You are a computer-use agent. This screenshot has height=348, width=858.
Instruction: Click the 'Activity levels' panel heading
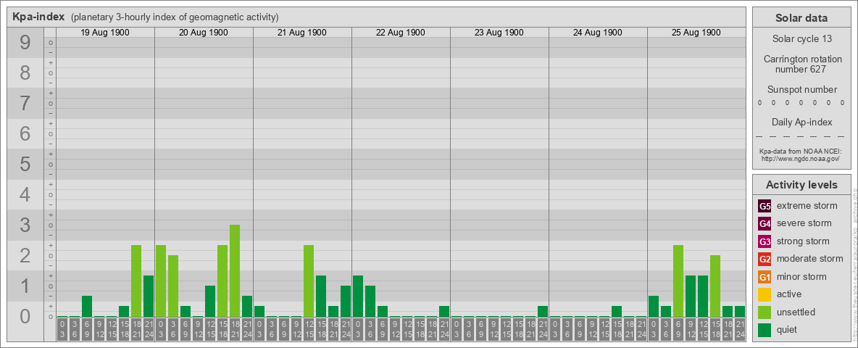click(x=801, y=185)
